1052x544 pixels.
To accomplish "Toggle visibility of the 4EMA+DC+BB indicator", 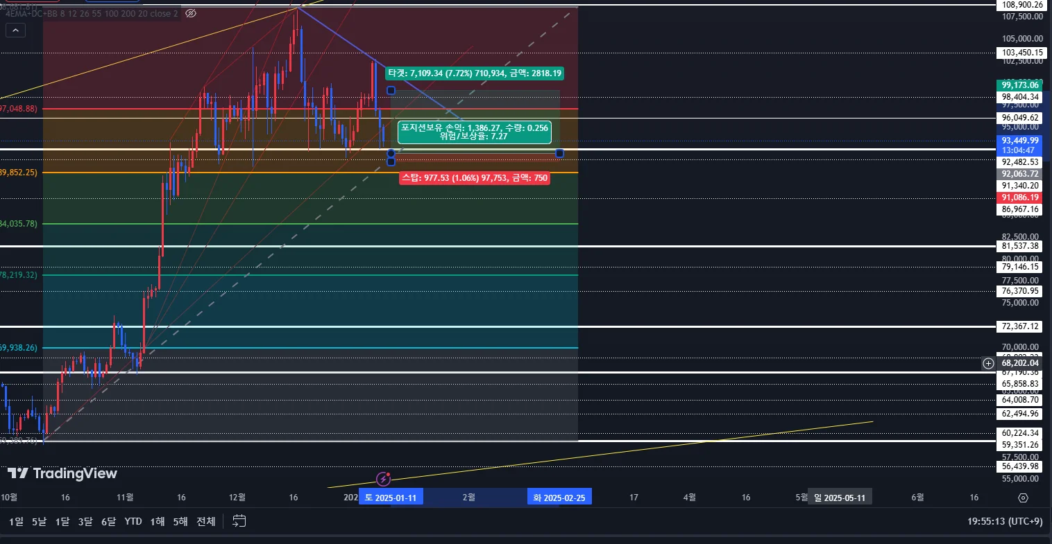I will (192, 13).
